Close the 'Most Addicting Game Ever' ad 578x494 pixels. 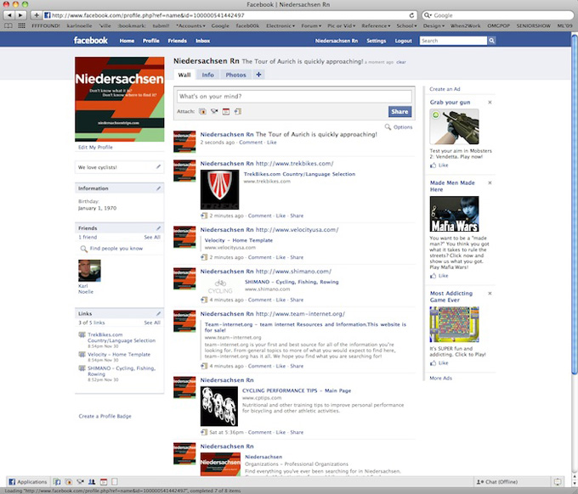(490, 294)
